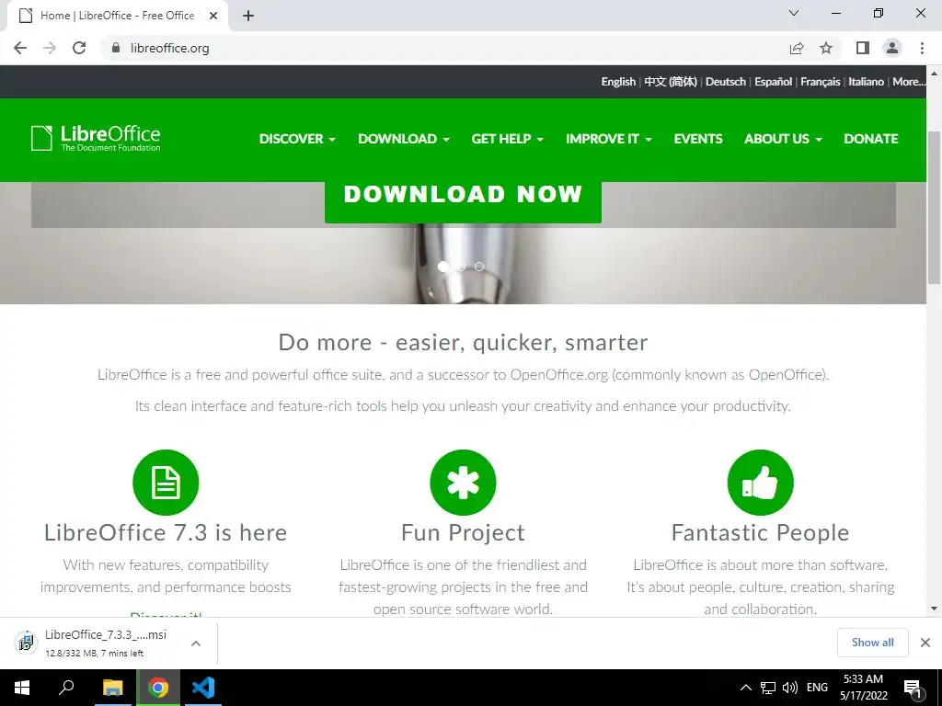Share this page via the share icon
942x706 pixels.
[x=797, y=48]
